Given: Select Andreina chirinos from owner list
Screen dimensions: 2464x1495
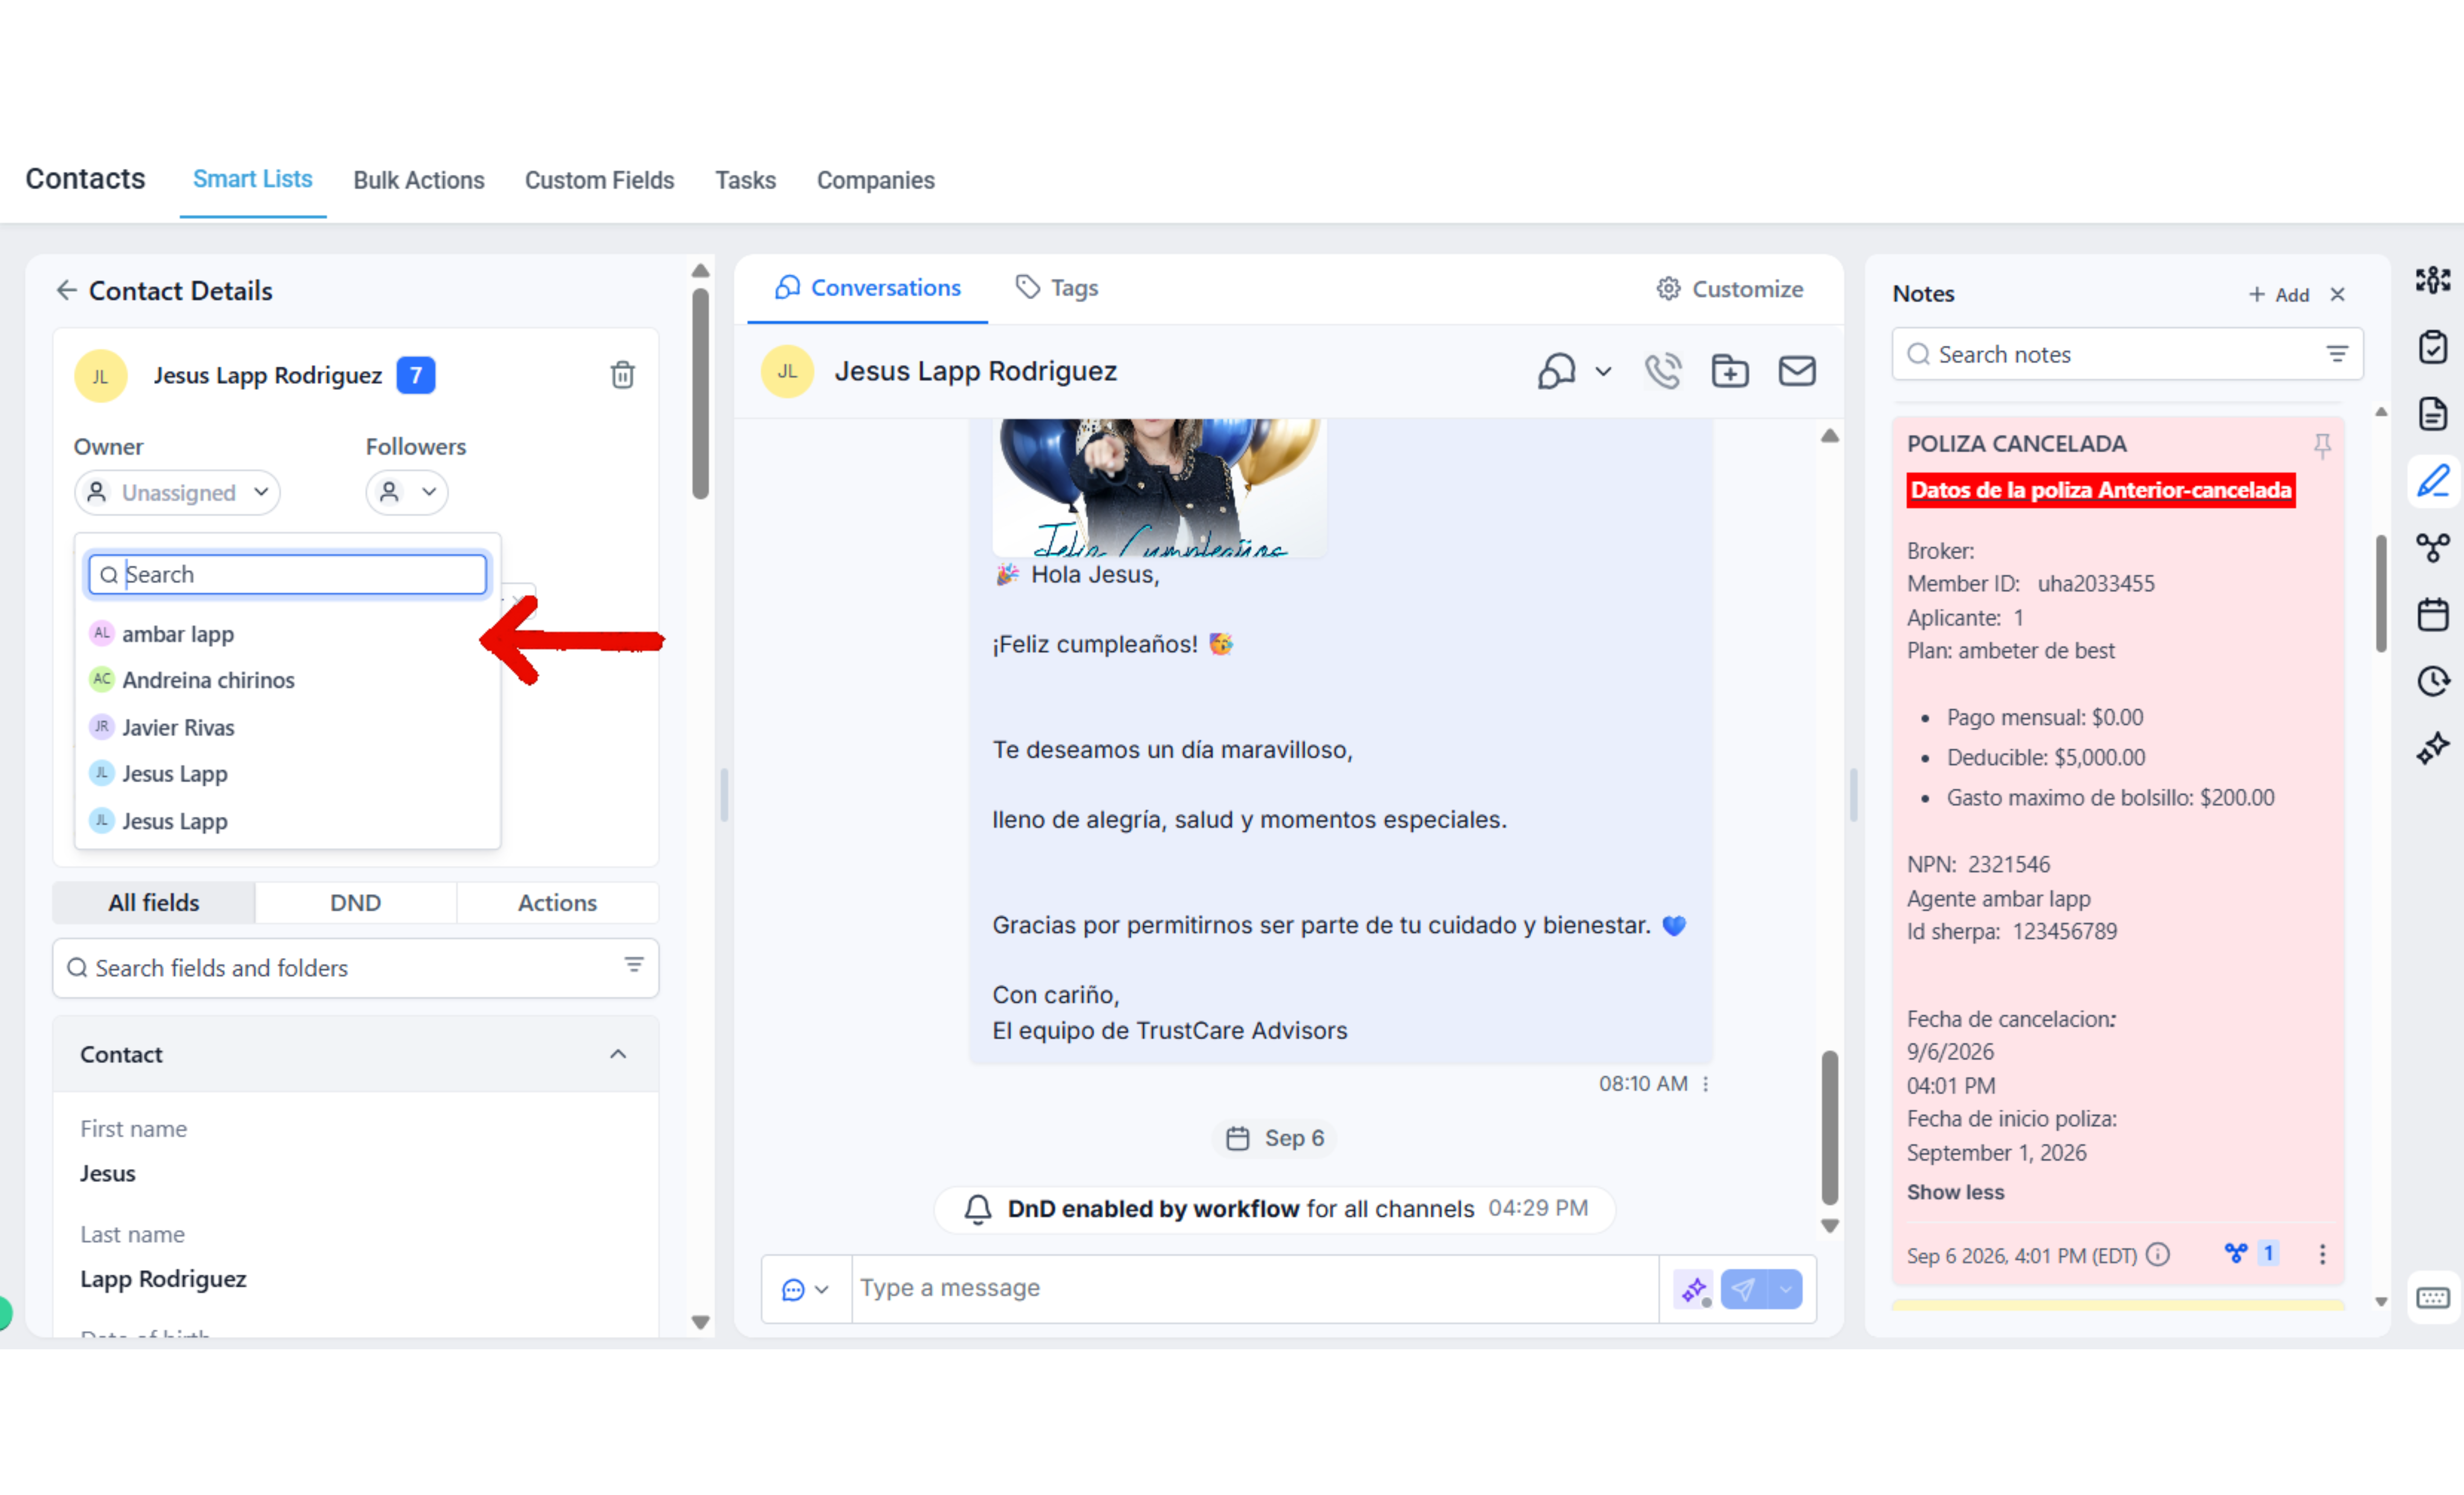Looking at the screenshot, I should click(287, 680).
